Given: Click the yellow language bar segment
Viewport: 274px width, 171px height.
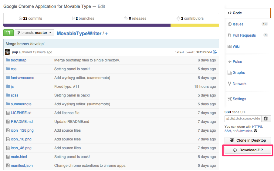Looking at the screenshot, I should 195,25.
